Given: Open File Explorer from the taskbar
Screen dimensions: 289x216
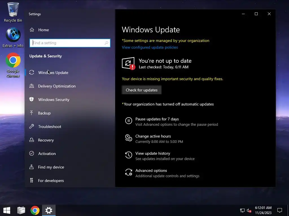Looking at the screenshot, I should pyautogui.click(x=21, y=210).
